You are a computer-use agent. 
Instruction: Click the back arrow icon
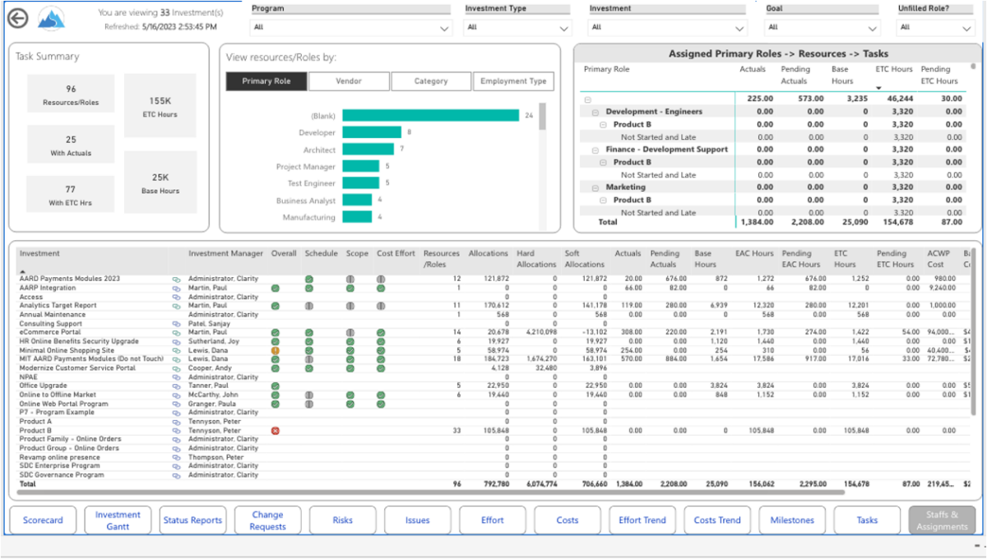pos(17,18)
